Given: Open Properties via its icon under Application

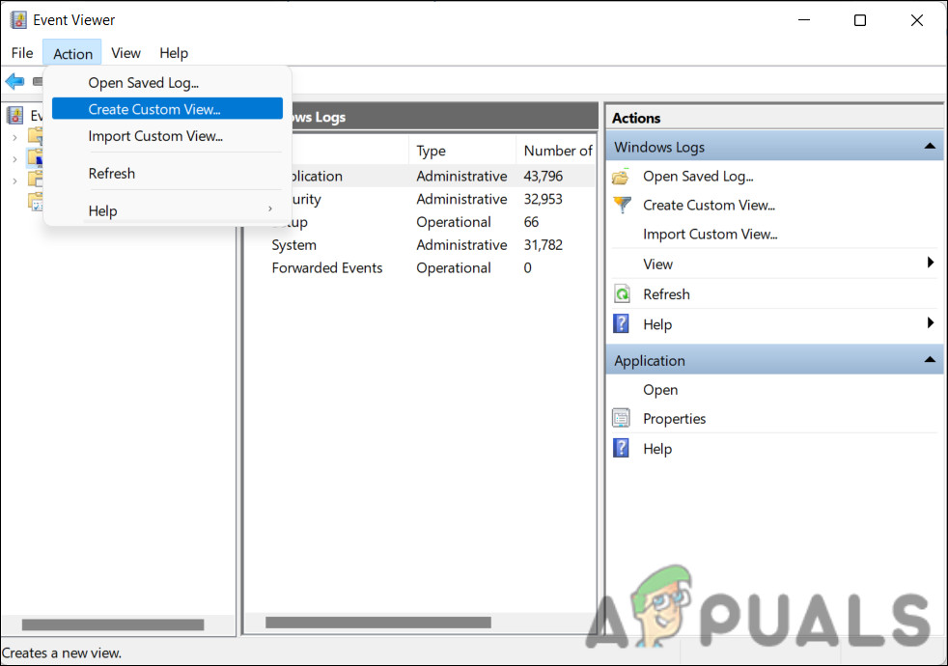Looking at the screenshot, I should [x=622, y=418].
